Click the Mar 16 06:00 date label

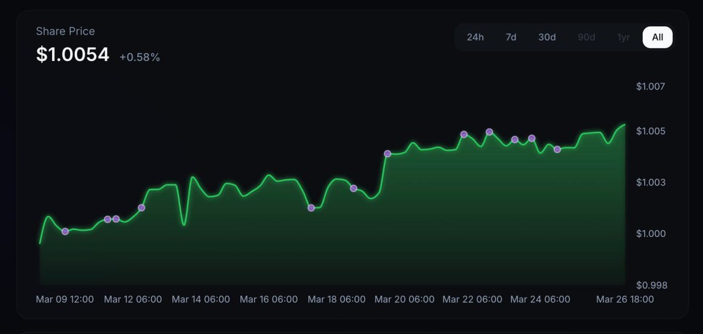[269, 299]
